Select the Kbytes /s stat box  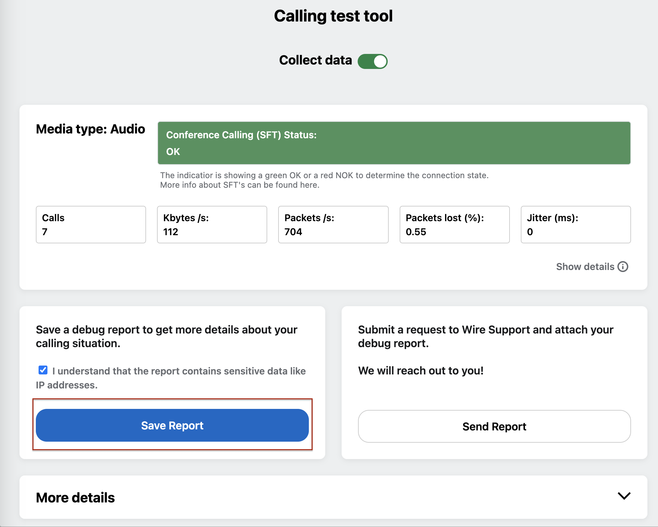(212, 225)
